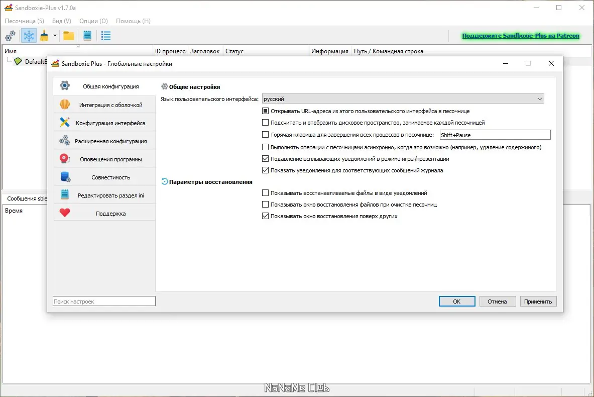594x397 pixels.
Task: Open Общая конфигурация settings tab
Action: pyautogui.click(x=105, y=86)
